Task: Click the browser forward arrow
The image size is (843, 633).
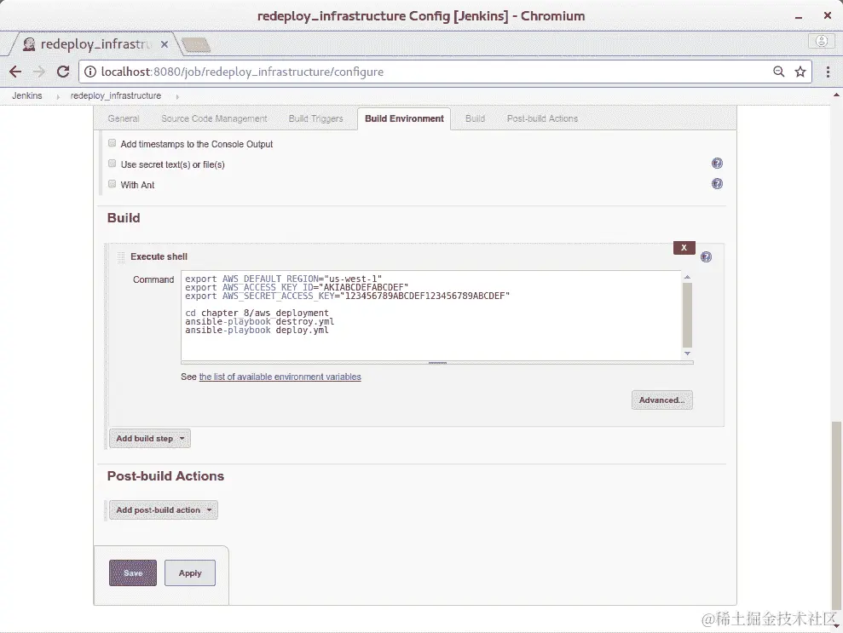Action: (x=38, y=72)
